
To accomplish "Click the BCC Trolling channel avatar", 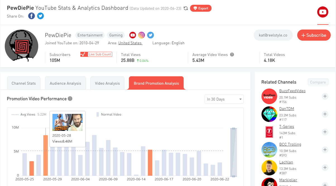I will coord(269,150).
